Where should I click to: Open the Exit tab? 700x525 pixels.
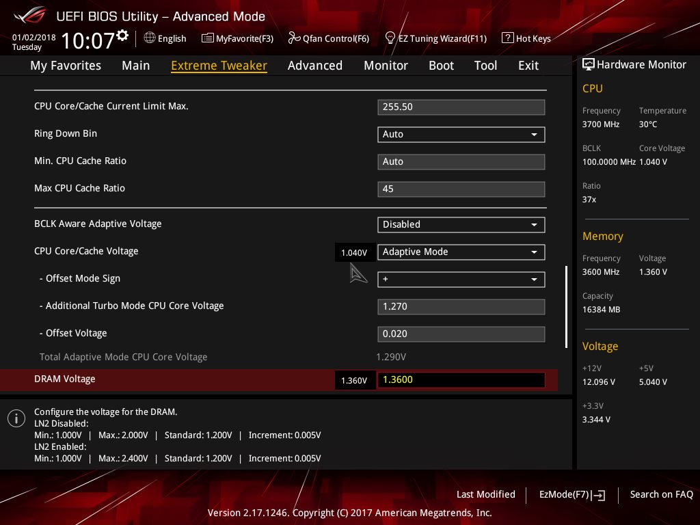click(x=528, y=66)
